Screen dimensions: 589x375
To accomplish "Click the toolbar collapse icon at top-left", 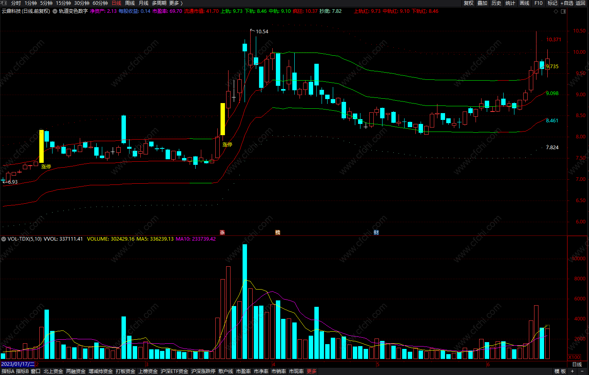I will [4, 3].
